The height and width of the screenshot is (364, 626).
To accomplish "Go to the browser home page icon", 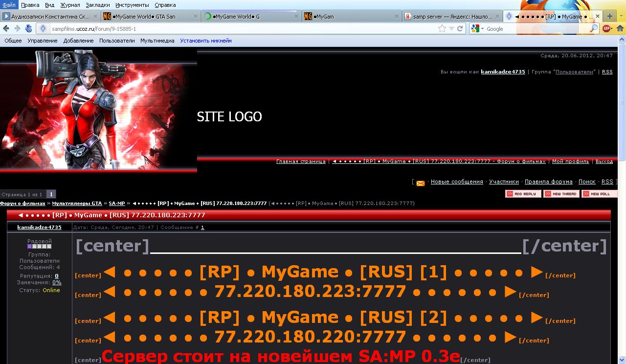I will (620, 28).
